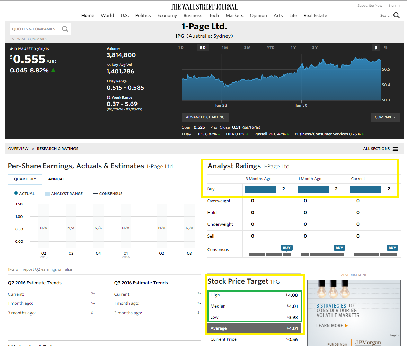Click the 3 Months Ago Buy bar
The width and height of the screenshot is (407, 346).
[260, 189]
